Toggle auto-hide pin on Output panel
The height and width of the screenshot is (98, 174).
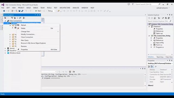(143, 69)
